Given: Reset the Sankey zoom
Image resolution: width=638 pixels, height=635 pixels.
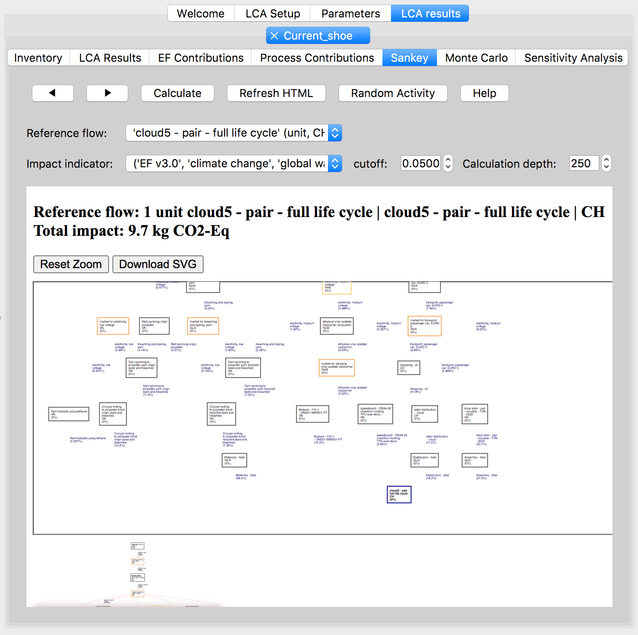Looking at the screenshot, I should click(71, 264).
